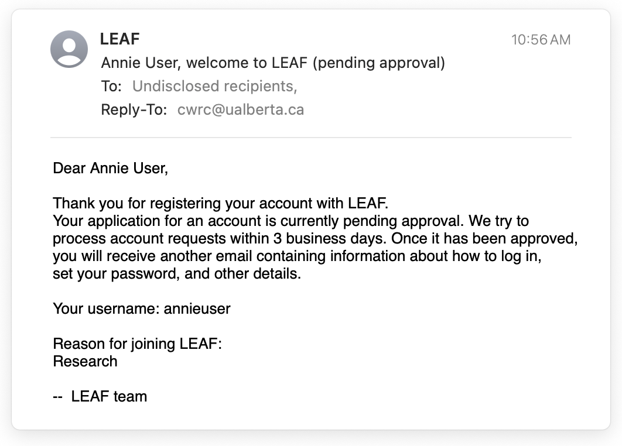Open the cwrc@ualberta.ca reply address
This screenshot has height=446, width=622.
(x=241, y=110)
